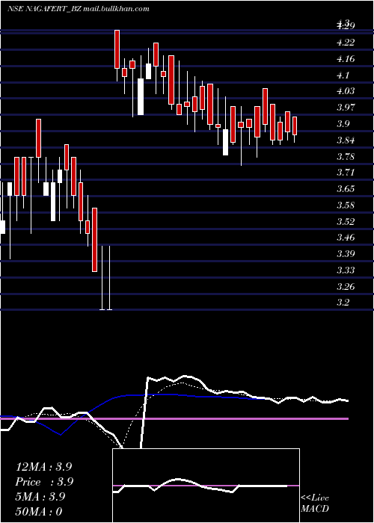Click the 3.84 price axis label
The image size is (374, 523).
coord(346,140)
